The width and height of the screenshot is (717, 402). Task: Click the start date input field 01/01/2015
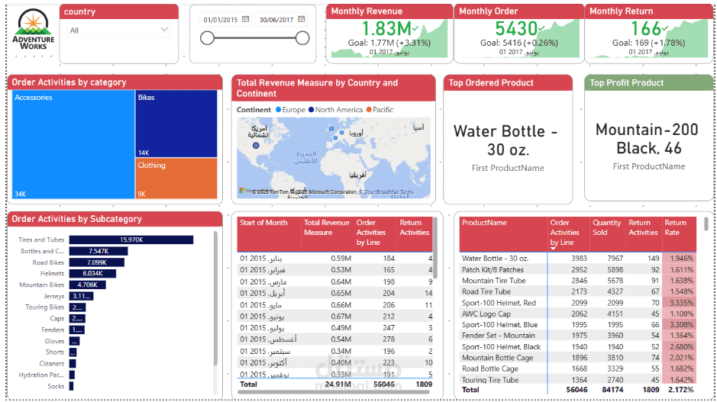[221, 20]
